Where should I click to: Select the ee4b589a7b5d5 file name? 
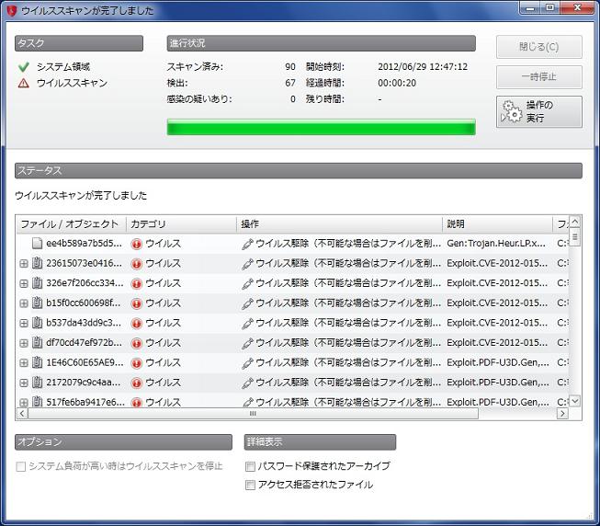click(x=85, y=244)
